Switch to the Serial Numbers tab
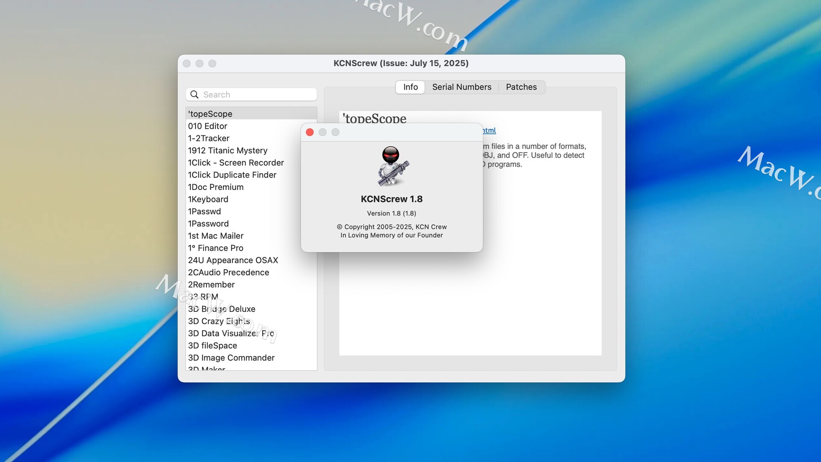Screen dimensions: 821x462 [462, 87]
